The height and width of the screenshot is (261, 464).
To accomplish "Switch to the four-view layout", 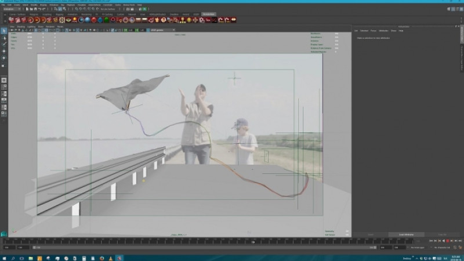I will 4,87.
